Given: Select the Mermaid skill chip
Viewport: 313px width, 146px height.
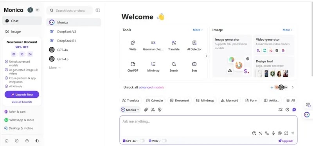Looking at the screenshot, I should (230, 101).
